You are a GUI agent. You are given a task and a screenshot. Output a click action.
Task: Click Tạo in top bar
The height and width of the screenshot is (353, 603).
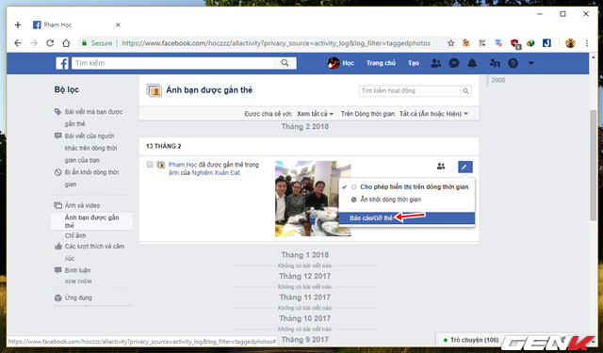[x=414, y=63]
